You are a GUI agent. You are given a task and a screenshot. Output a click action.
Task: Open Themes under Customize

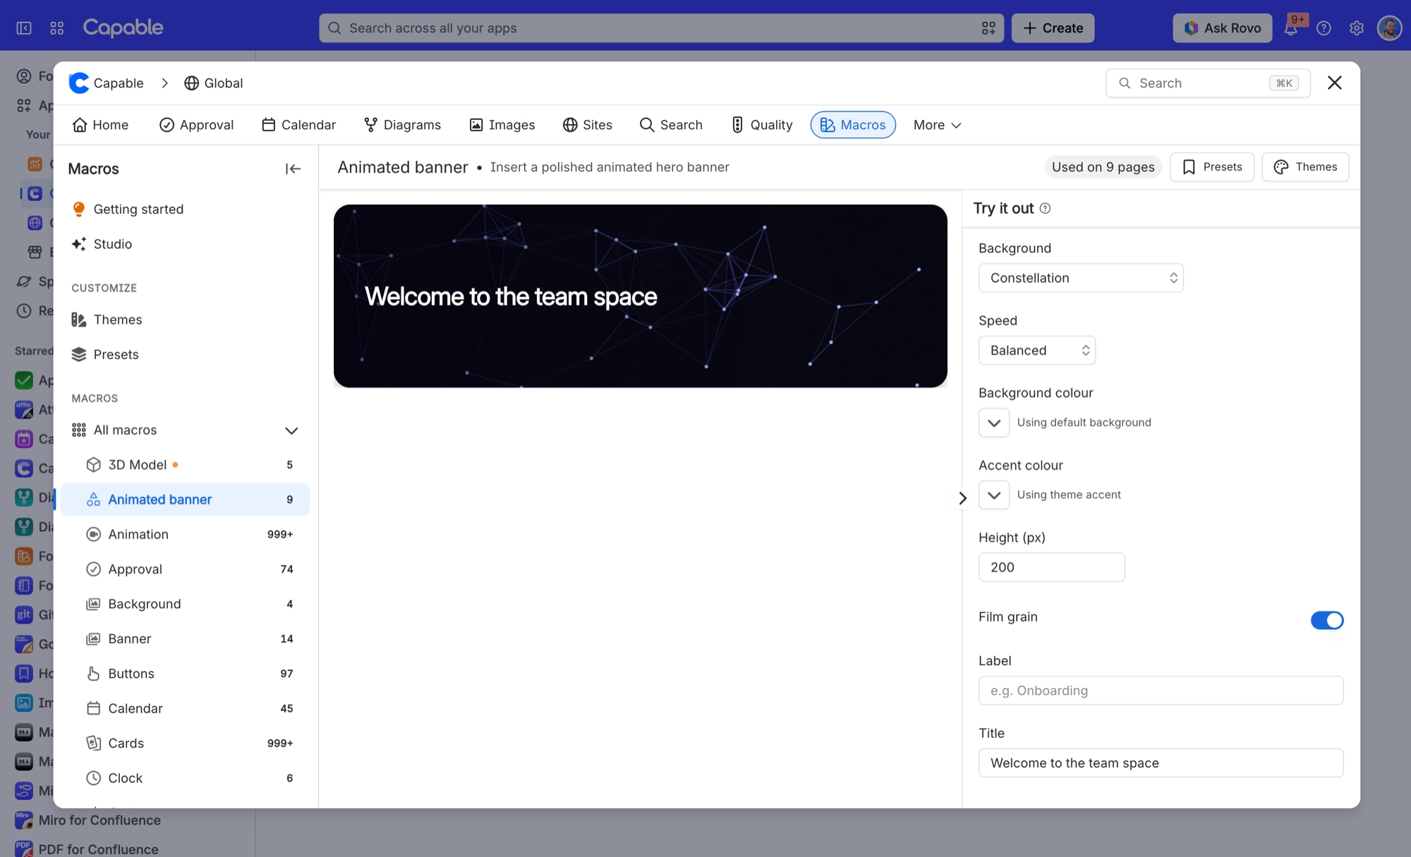pos(185,320)
